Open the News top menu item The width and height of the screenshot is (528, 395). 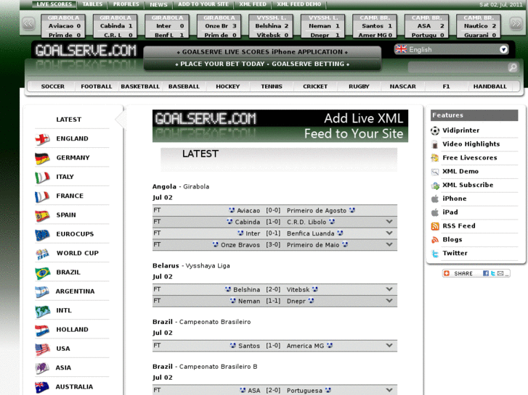coord(158,4)
